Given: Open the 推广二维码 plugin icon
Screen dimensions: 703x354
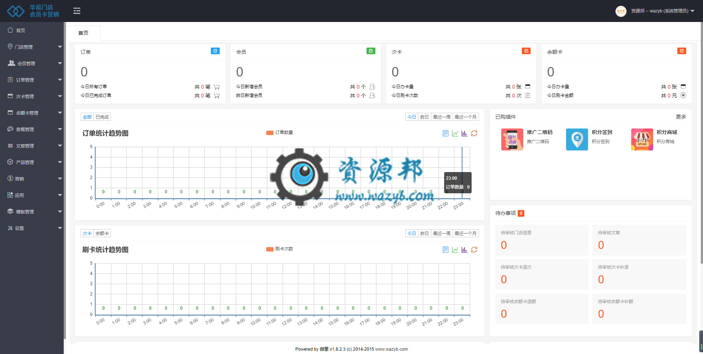Looking at the screenshot, I should [x=512, y=139].
